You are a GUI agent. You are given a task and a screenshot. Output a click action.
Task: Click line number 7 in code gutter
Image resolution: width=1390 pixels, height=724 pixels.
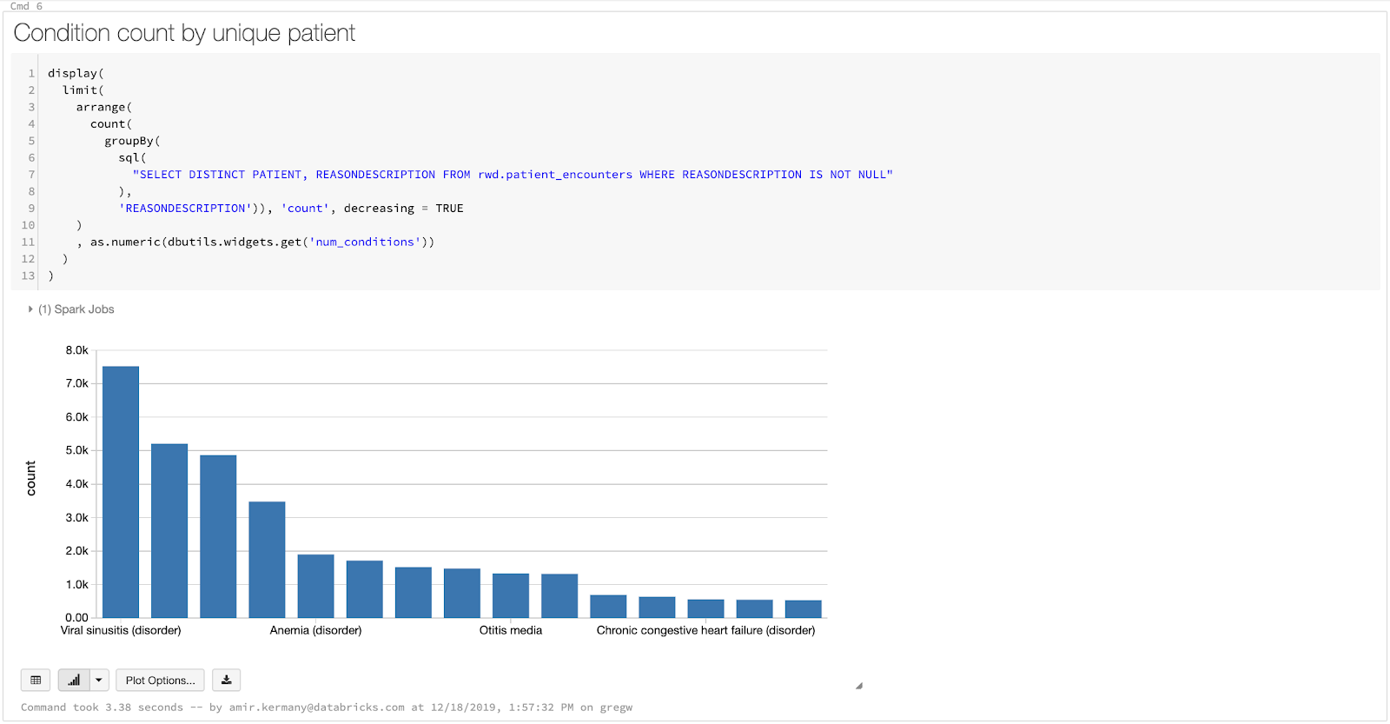(31, 175)
